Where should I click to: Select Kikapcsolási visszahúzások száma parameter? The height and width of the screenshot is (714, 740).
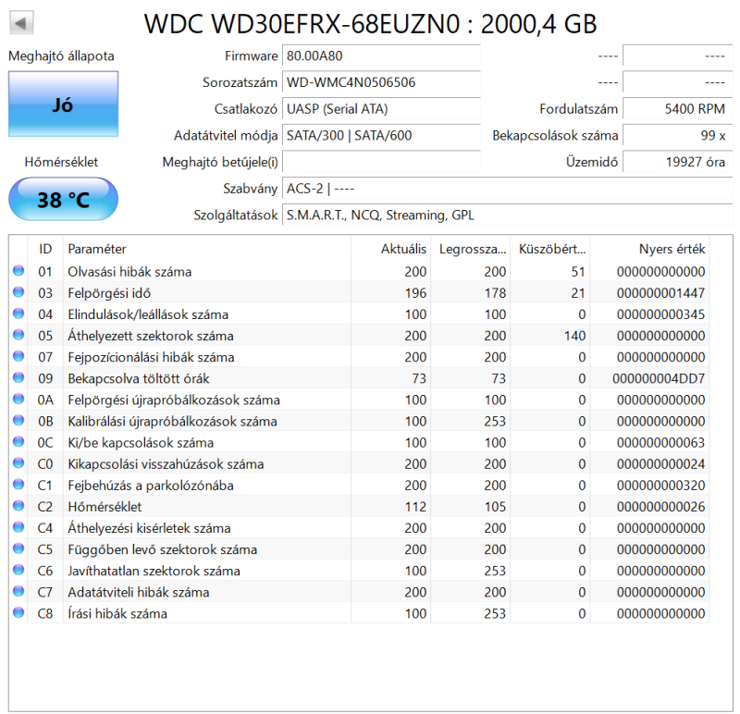[x=166, y=464]
